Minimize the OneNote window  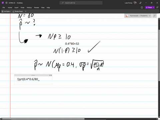coord(146,3)
